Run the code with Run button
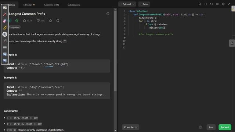 (x=211, y=127)
